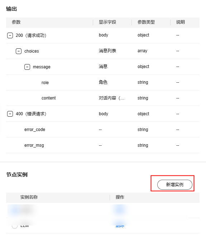Click the 说明 column header

pos(181,22)
